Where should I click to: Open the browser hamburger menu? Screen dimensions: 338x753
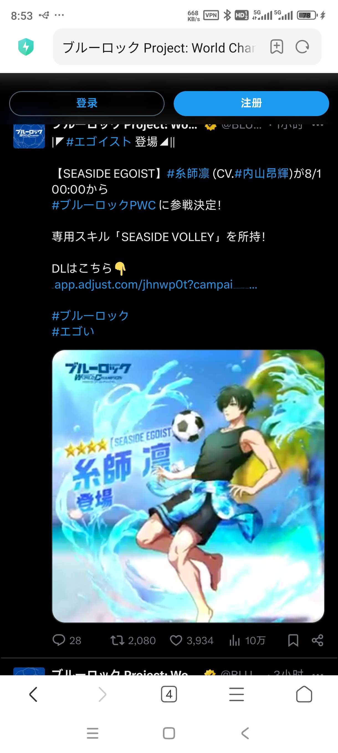point(237,694)
